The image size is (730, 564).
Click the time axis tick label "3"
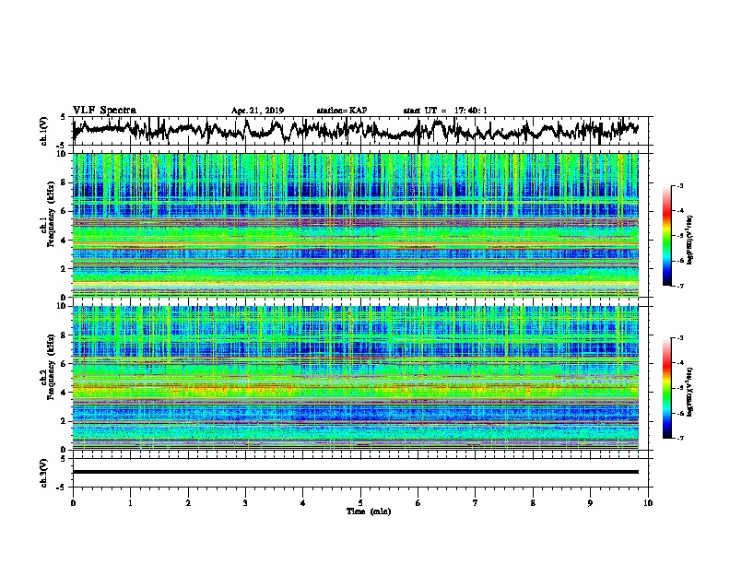tap(245, 503)
